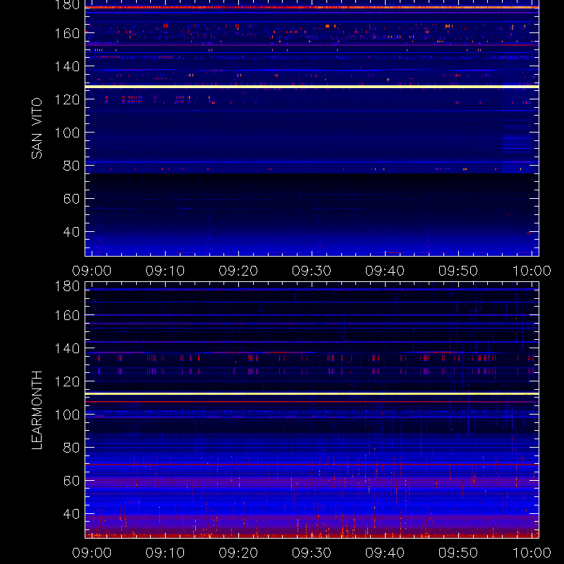
Task: Click the 09:10 time label under Learmonth plot
Action: tap(165, 553)
